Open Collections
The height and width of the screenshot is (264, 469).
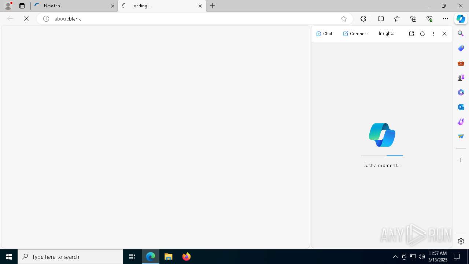pos(413,19)
